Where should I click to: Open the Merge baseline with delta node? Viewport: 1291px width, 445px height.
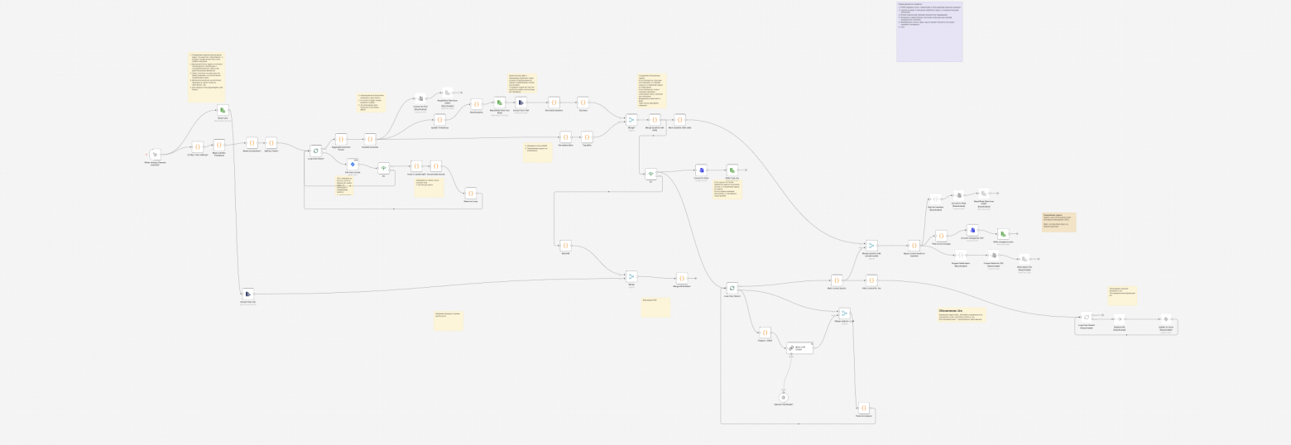click(655, 120)
